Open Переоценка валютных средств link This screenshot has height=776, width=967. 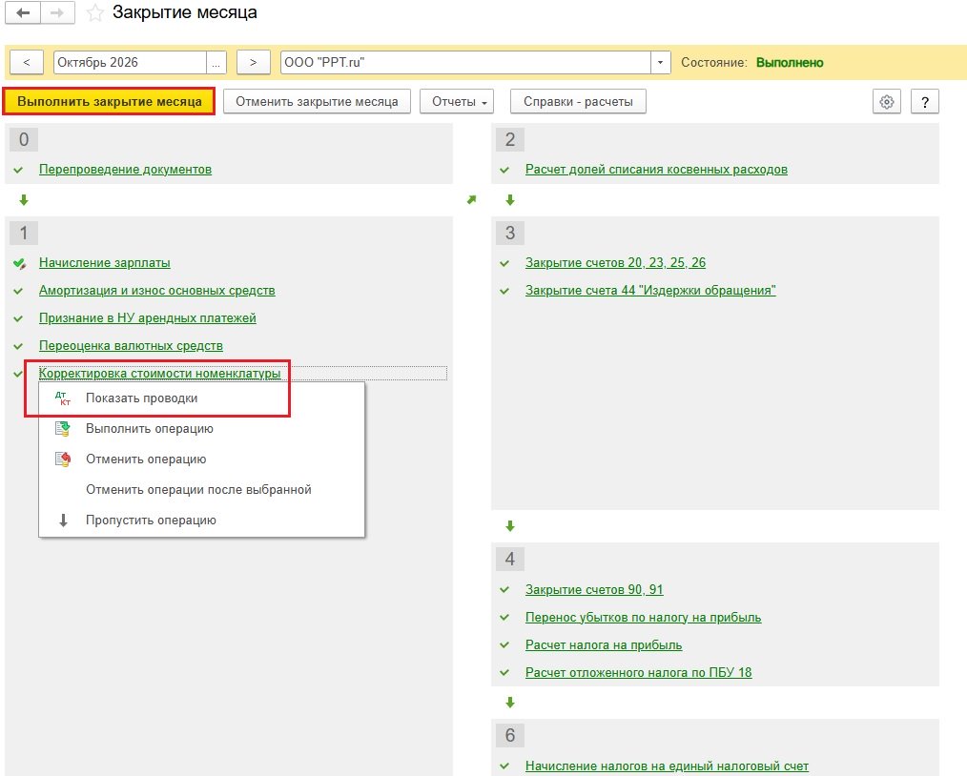[x=131, y=346]
